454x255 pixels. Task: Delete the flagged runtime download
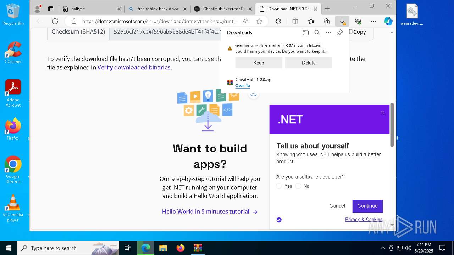pyautogui.click(x=309, y=63)
